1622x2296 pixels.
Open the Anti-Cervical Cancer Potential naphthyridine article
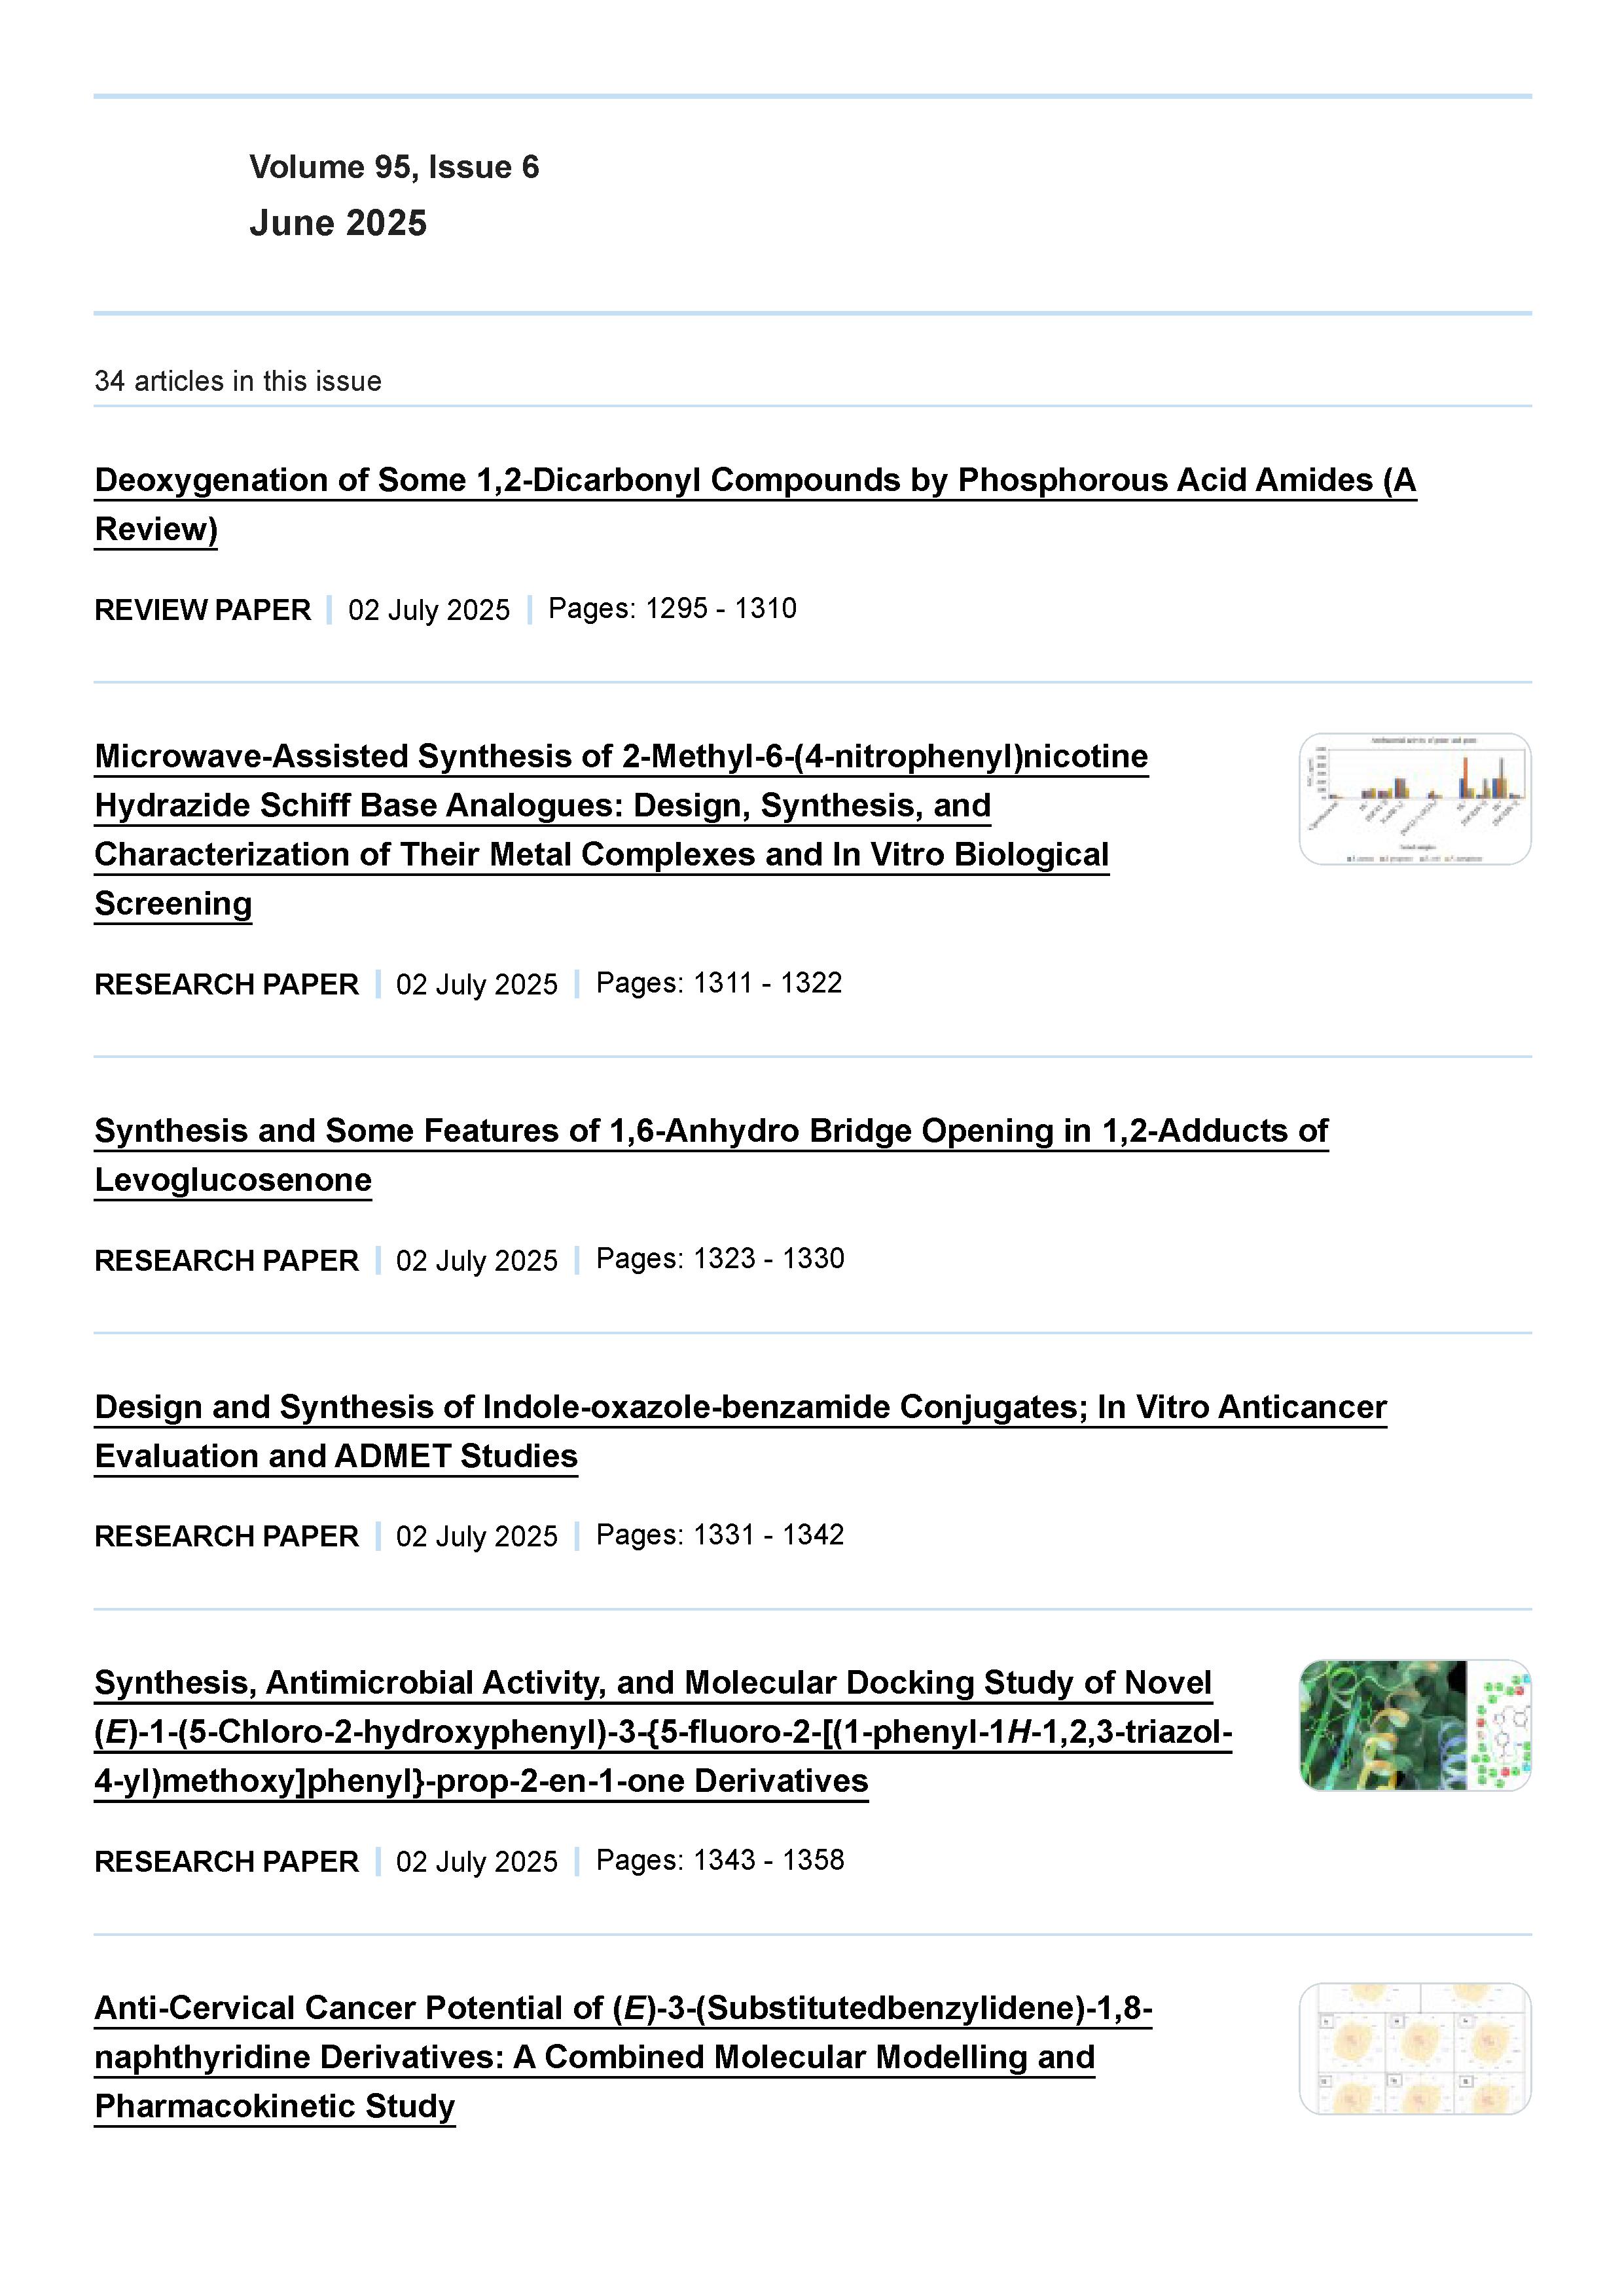(x=622, y=2009)
